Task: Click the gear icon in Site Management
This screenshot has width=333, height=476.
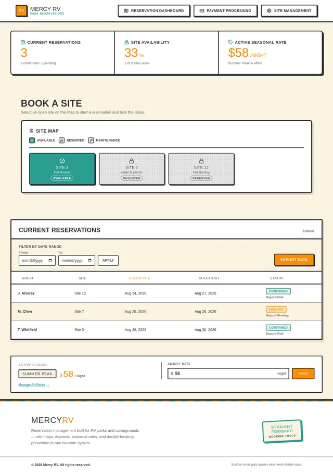Action: pos(269,10)
